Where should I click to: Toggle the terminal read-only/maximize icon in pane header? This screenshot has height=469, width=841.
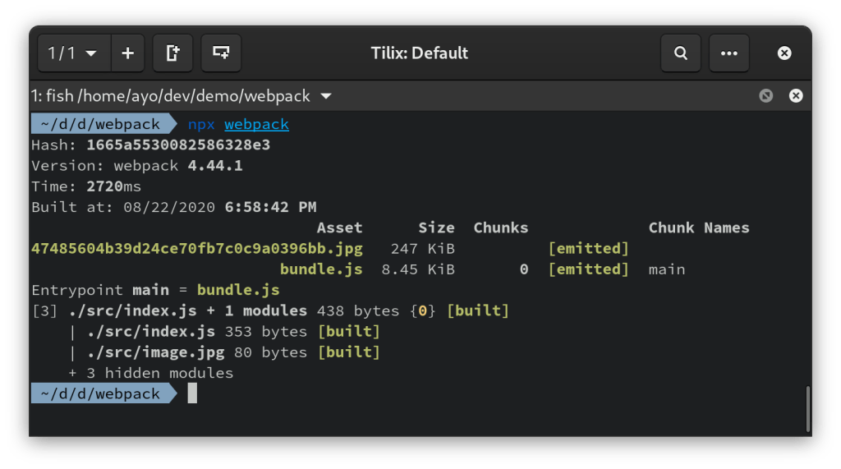pos(766,95)
